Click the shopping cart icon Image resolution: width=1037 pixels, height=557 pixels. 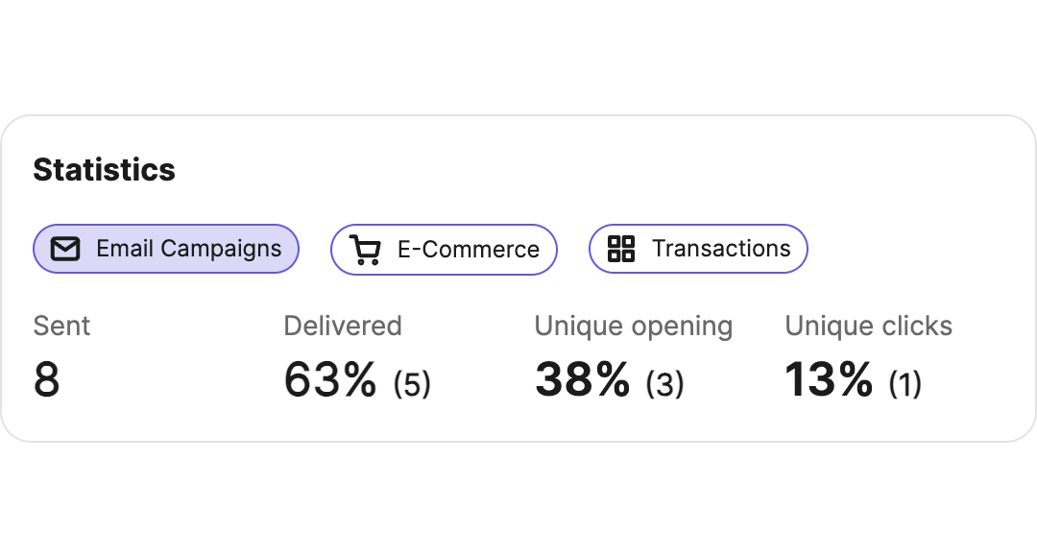365,250
